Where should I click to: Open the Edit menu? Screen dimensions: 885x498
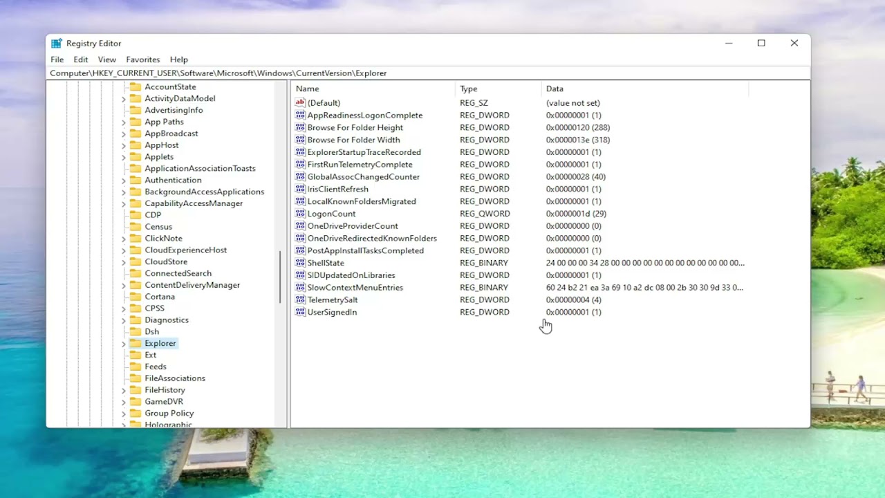pyautogui.click(x=81, y=59)
